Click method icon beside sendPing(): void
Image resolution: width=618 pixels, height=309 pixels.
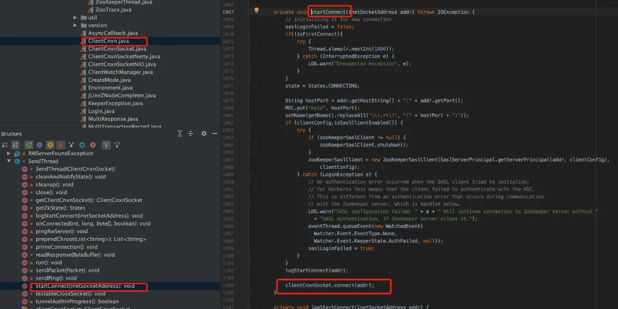coord(25,278)
